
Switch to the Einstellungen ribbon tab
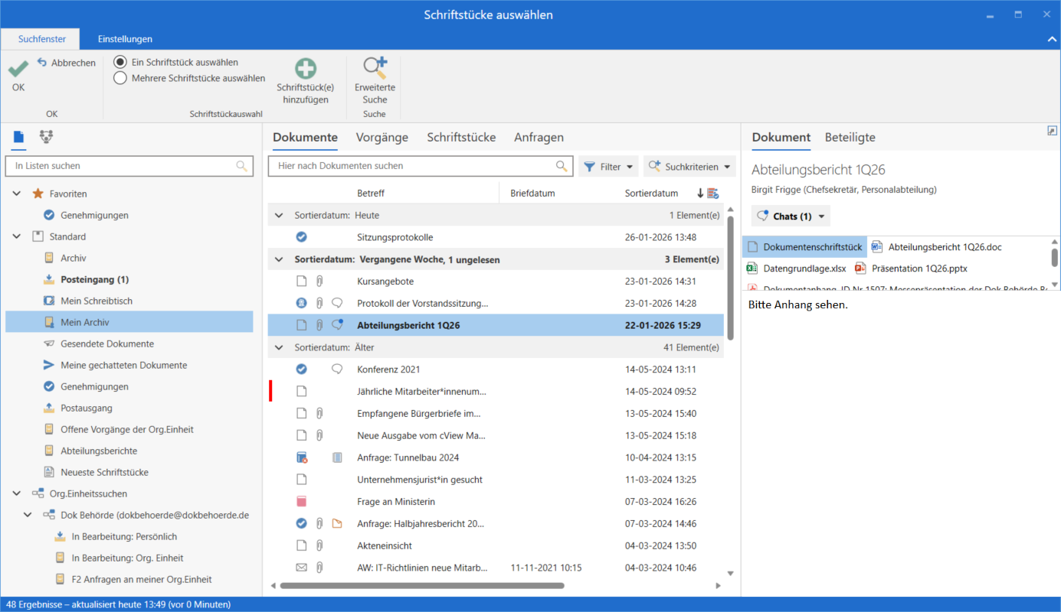point(125,39)
